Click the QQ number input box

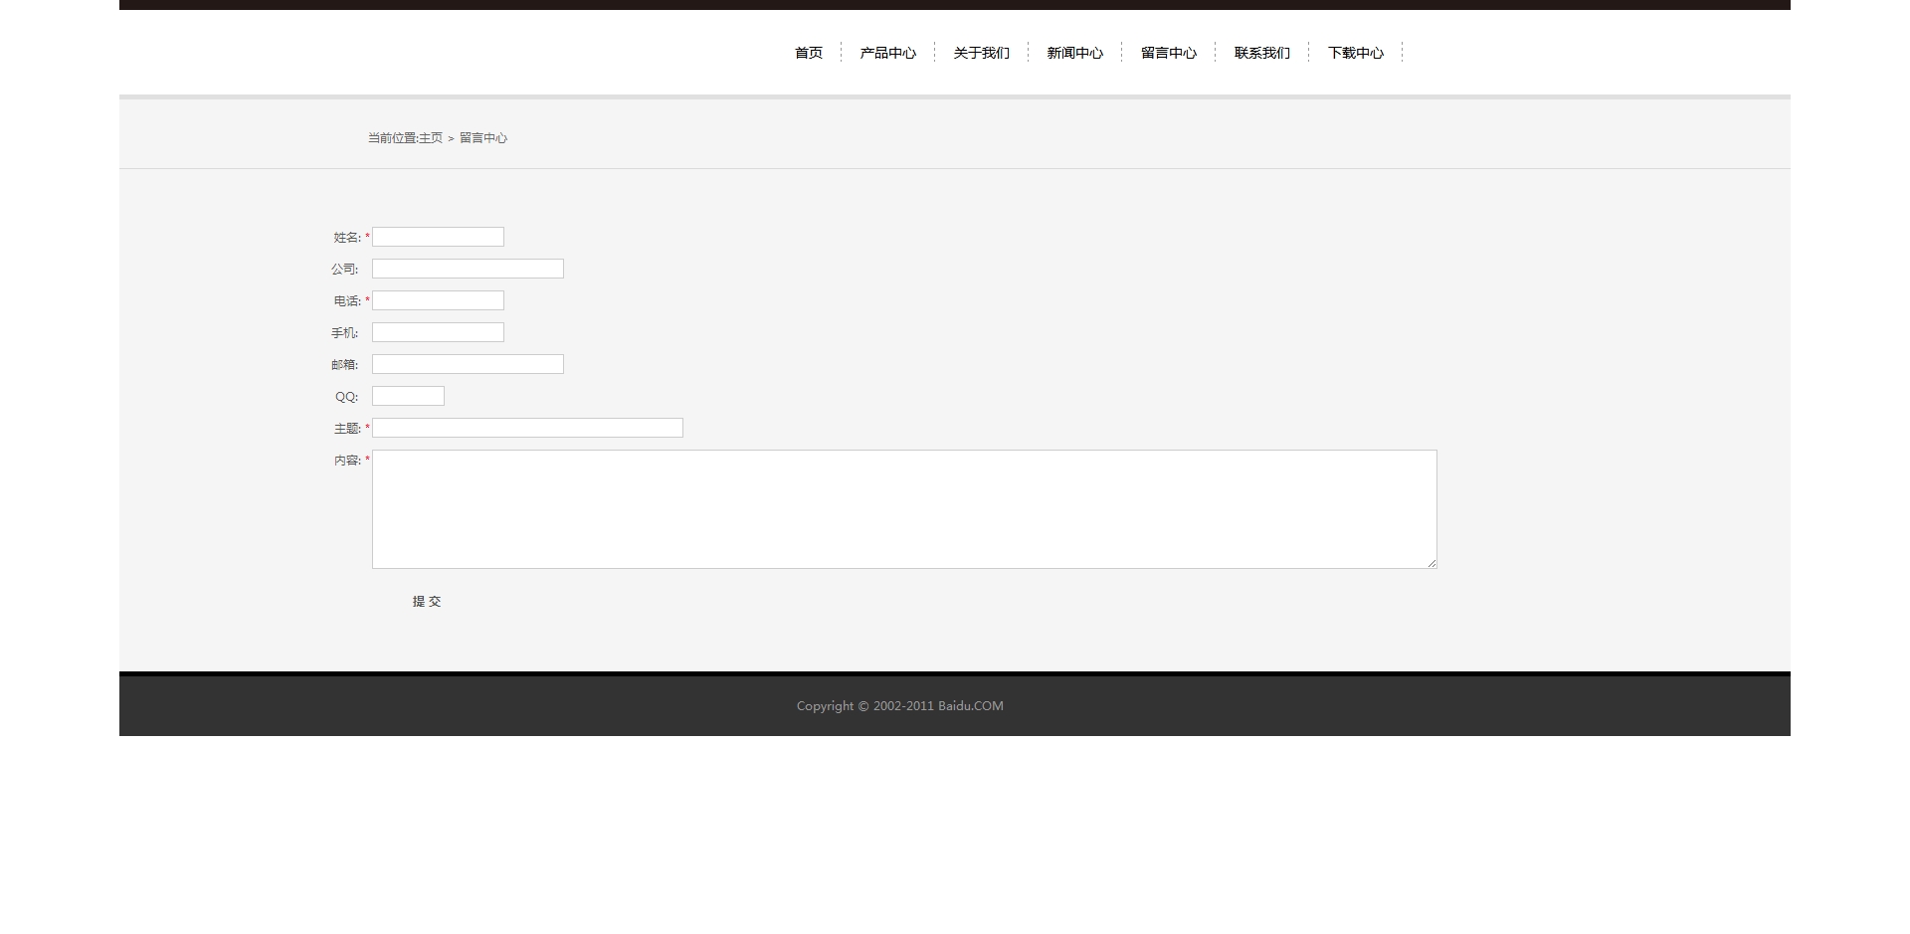408,396
